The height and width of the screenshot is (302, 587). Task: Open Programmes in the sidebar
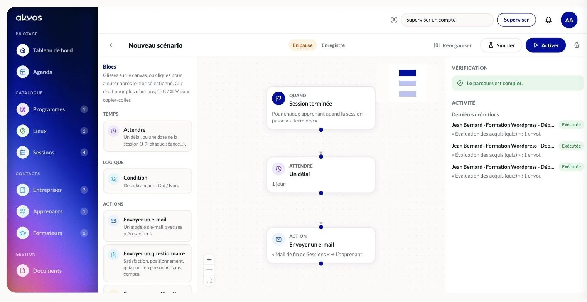point(52,109)
